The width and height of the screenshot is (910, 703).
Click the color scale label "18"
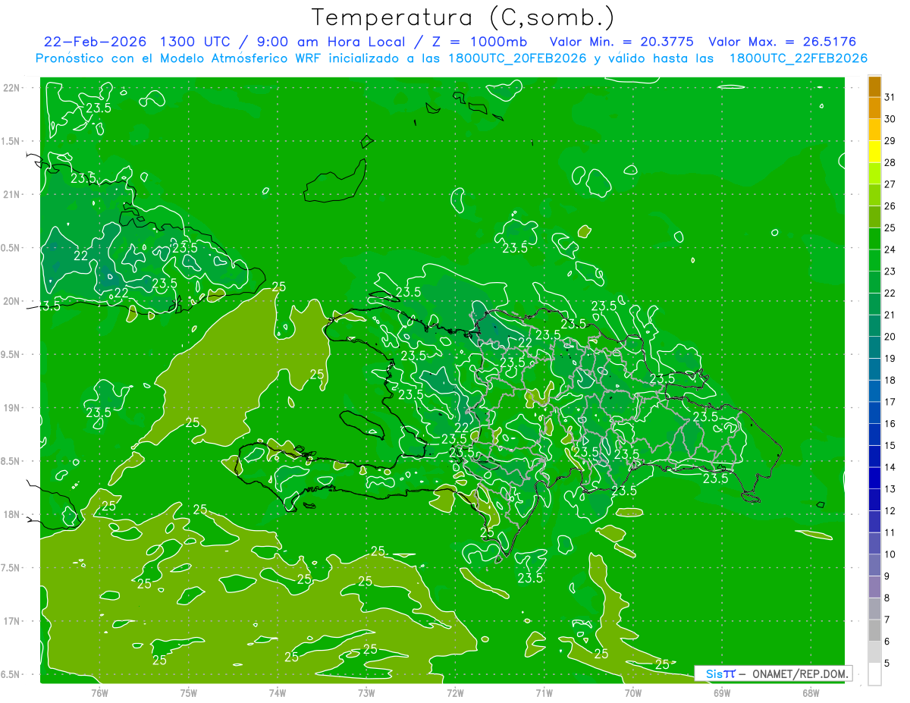coord(890,380)
